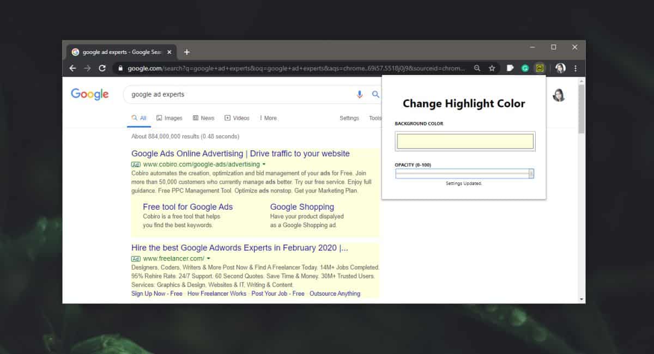Click the Google logo
This screenshot has width=654, height=354.
[90, 94]
